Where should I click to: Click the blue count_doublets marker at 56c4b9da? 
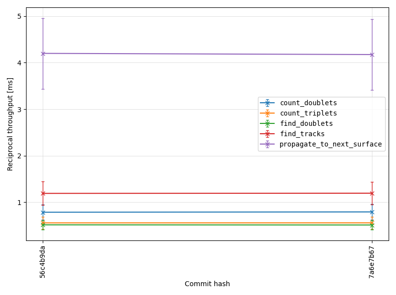tap(43, 212)
